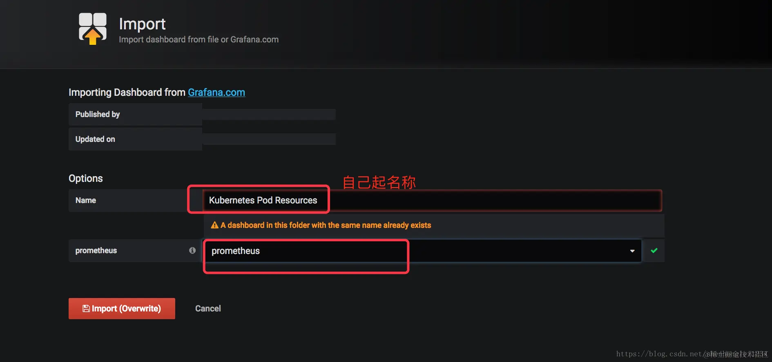Click the Options section heading
Screen dimensions: 772x362
click(x=86, y=178)
